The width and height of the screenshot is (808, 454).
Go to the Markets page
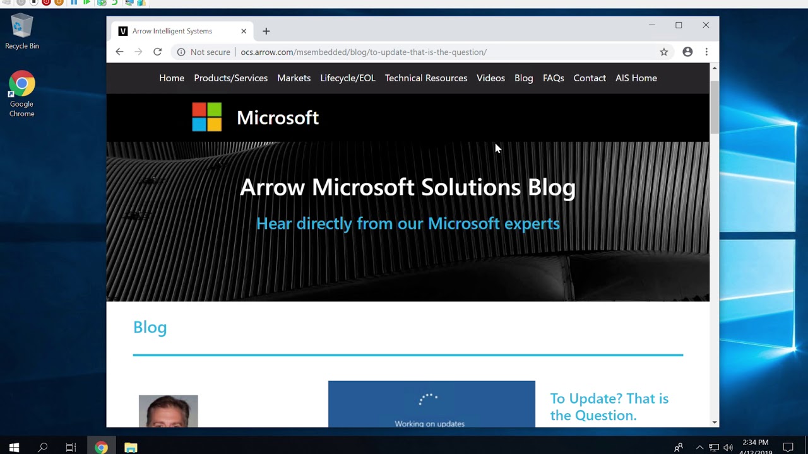click(294, 78)
